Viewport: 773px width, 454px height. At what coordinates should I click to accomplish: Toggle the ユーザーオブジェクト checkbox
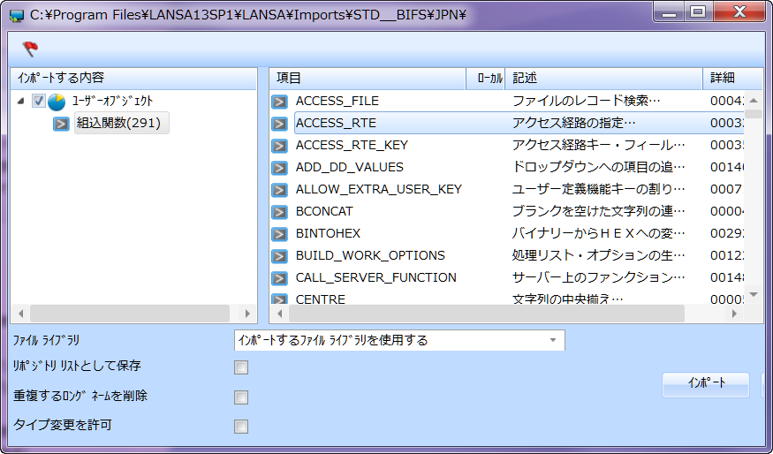[x=39, y=101]
